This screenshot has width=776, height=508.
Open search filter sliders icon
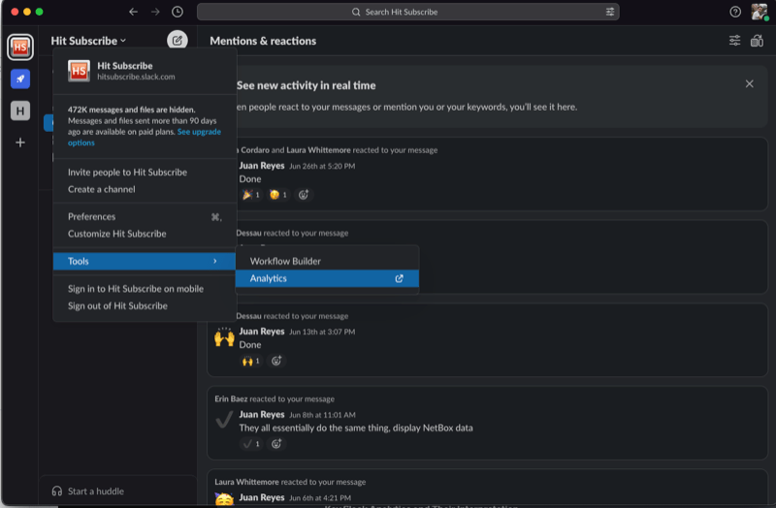click(610, 12)
